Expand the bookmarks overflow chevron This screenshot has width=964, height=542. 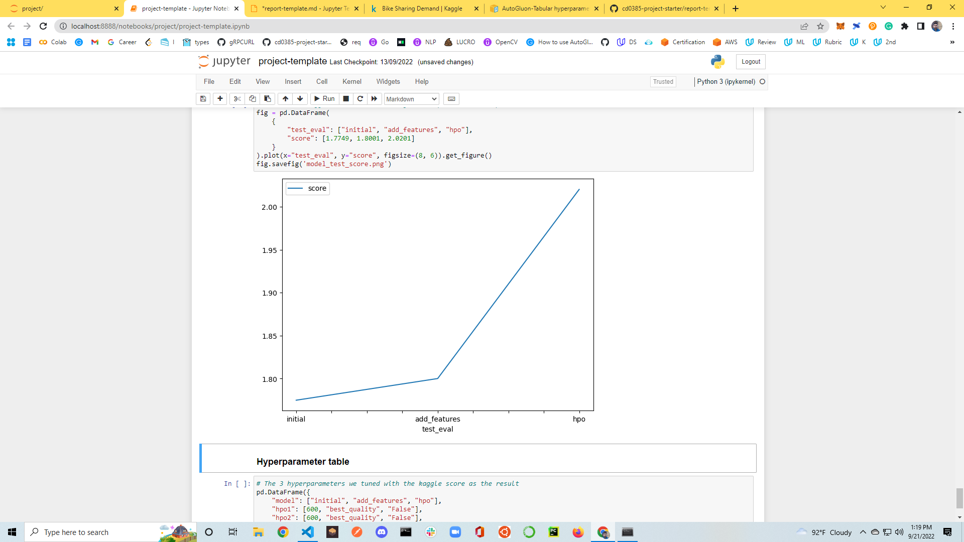[x=952, y=42]
